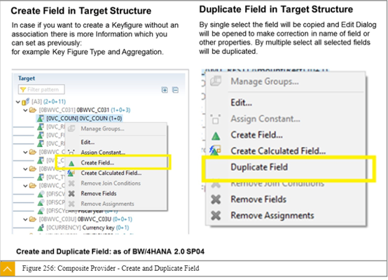388x280 pixels.
Task: Click the [0BWVC_C031] folder icon
Action: (x=33, y=110)
